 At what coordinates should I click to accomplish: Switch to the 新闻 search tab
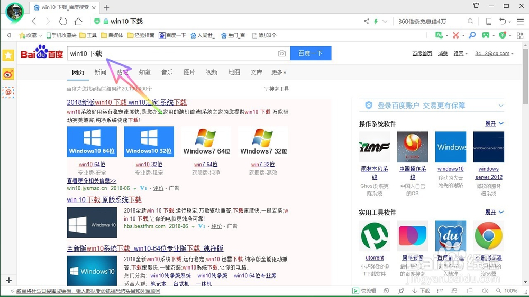click(x=100, y=72)
